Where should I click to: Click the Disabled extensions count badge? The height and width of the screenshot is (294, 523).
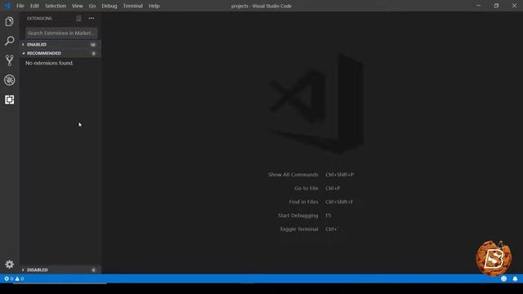[93, 270]
